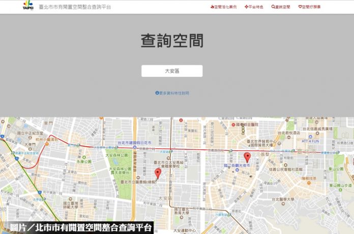The width and height of the screenshot is (354, 234).
Task: Open the flame-icon menu item in the top navigation
Action: pos(223,7)
